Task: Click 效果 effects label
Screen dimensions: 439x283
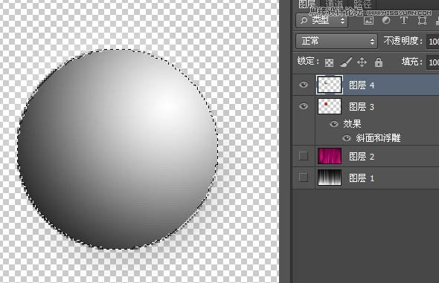Action: coord(352,124)
